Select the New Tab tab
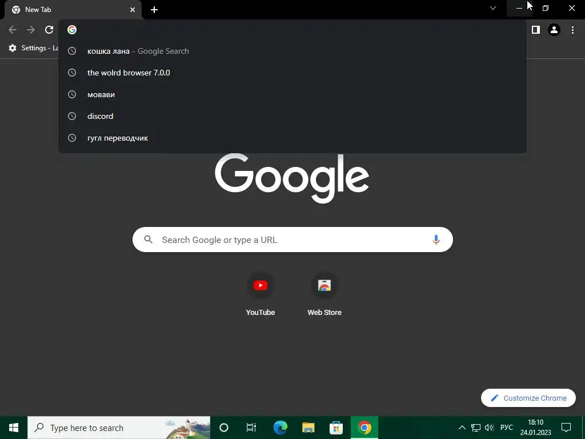 click(73, 10)
